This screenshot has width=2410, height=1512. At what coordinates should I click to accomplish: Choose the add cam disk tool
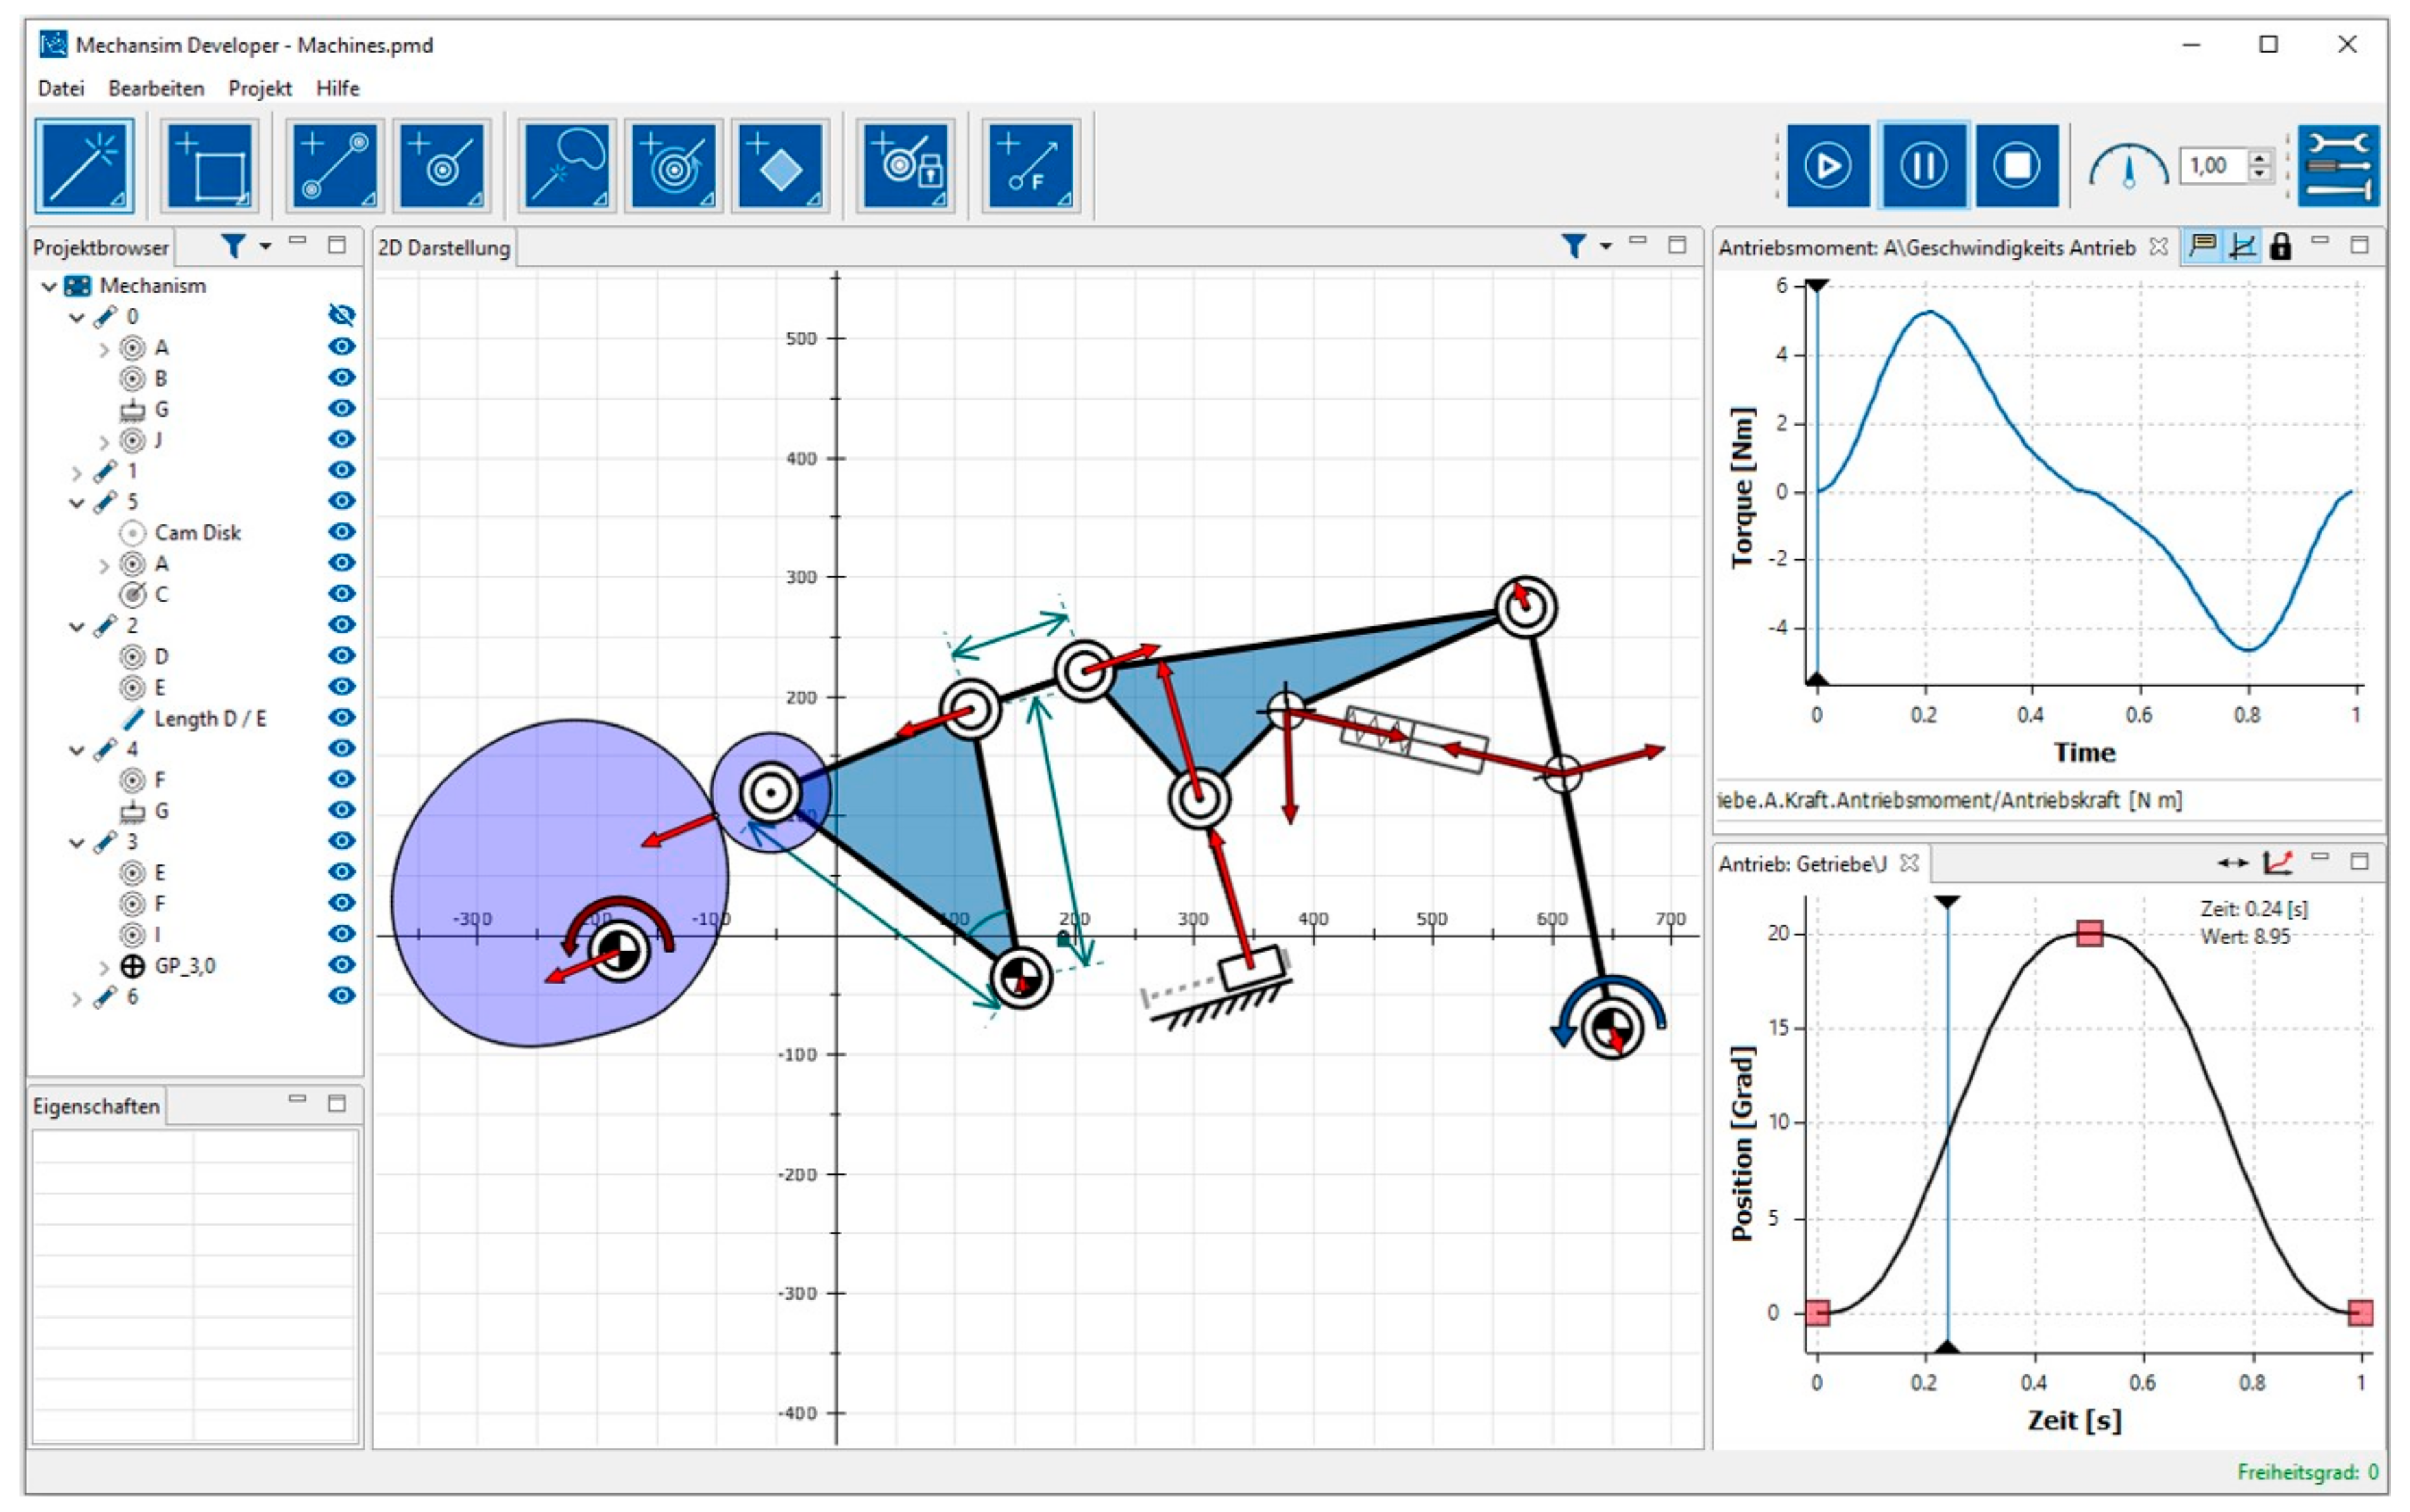(568, 165)
